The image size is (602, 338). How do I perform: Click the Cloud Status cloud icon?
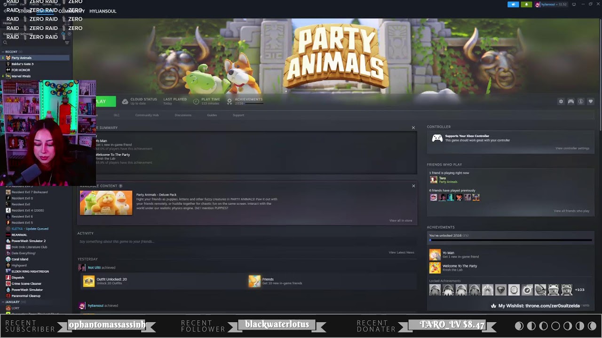125,101
